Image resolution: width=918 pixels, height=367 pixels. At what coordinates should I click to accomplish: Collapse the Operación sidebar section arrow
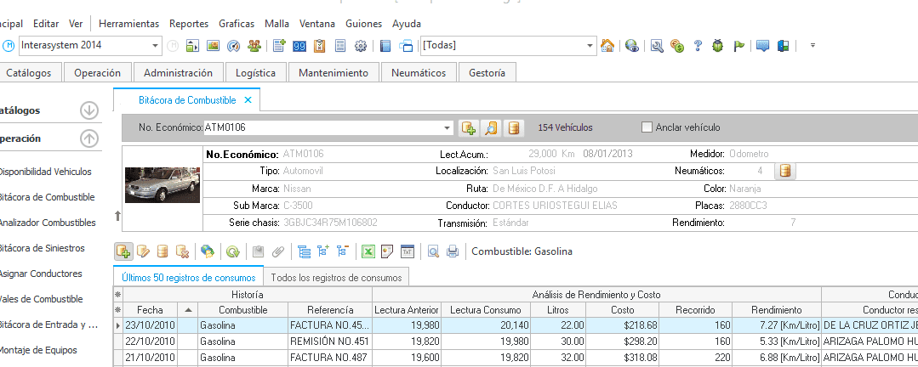[89, 139]
